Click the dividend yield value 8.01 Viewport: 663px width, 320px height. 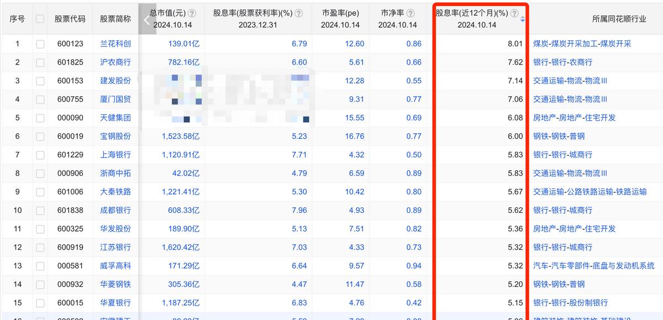click(515, 44)
